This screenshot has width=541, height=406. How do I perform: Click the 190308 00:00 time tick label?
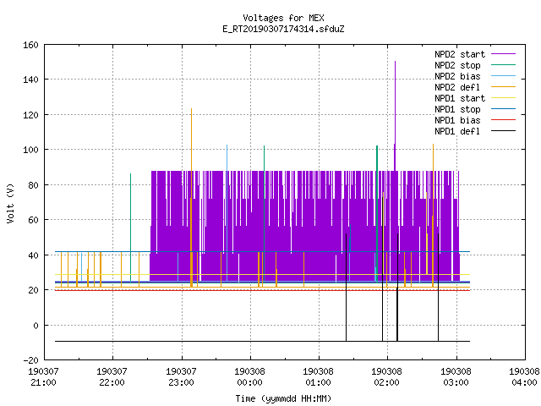(x=250, y=377)
